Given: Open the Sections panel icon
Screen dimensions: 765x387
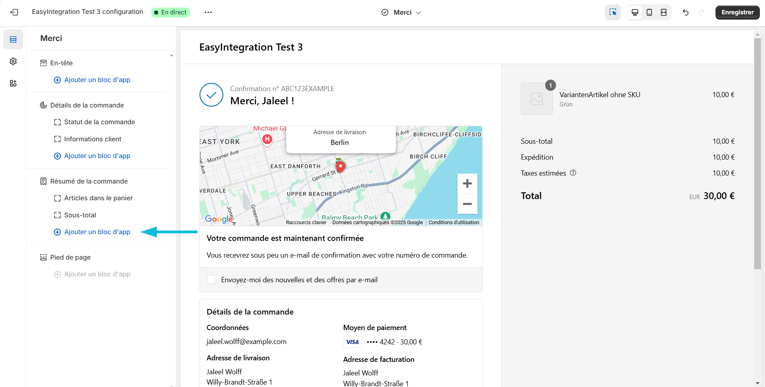Looking at the screenshot, I should click(x=13, y=39).
